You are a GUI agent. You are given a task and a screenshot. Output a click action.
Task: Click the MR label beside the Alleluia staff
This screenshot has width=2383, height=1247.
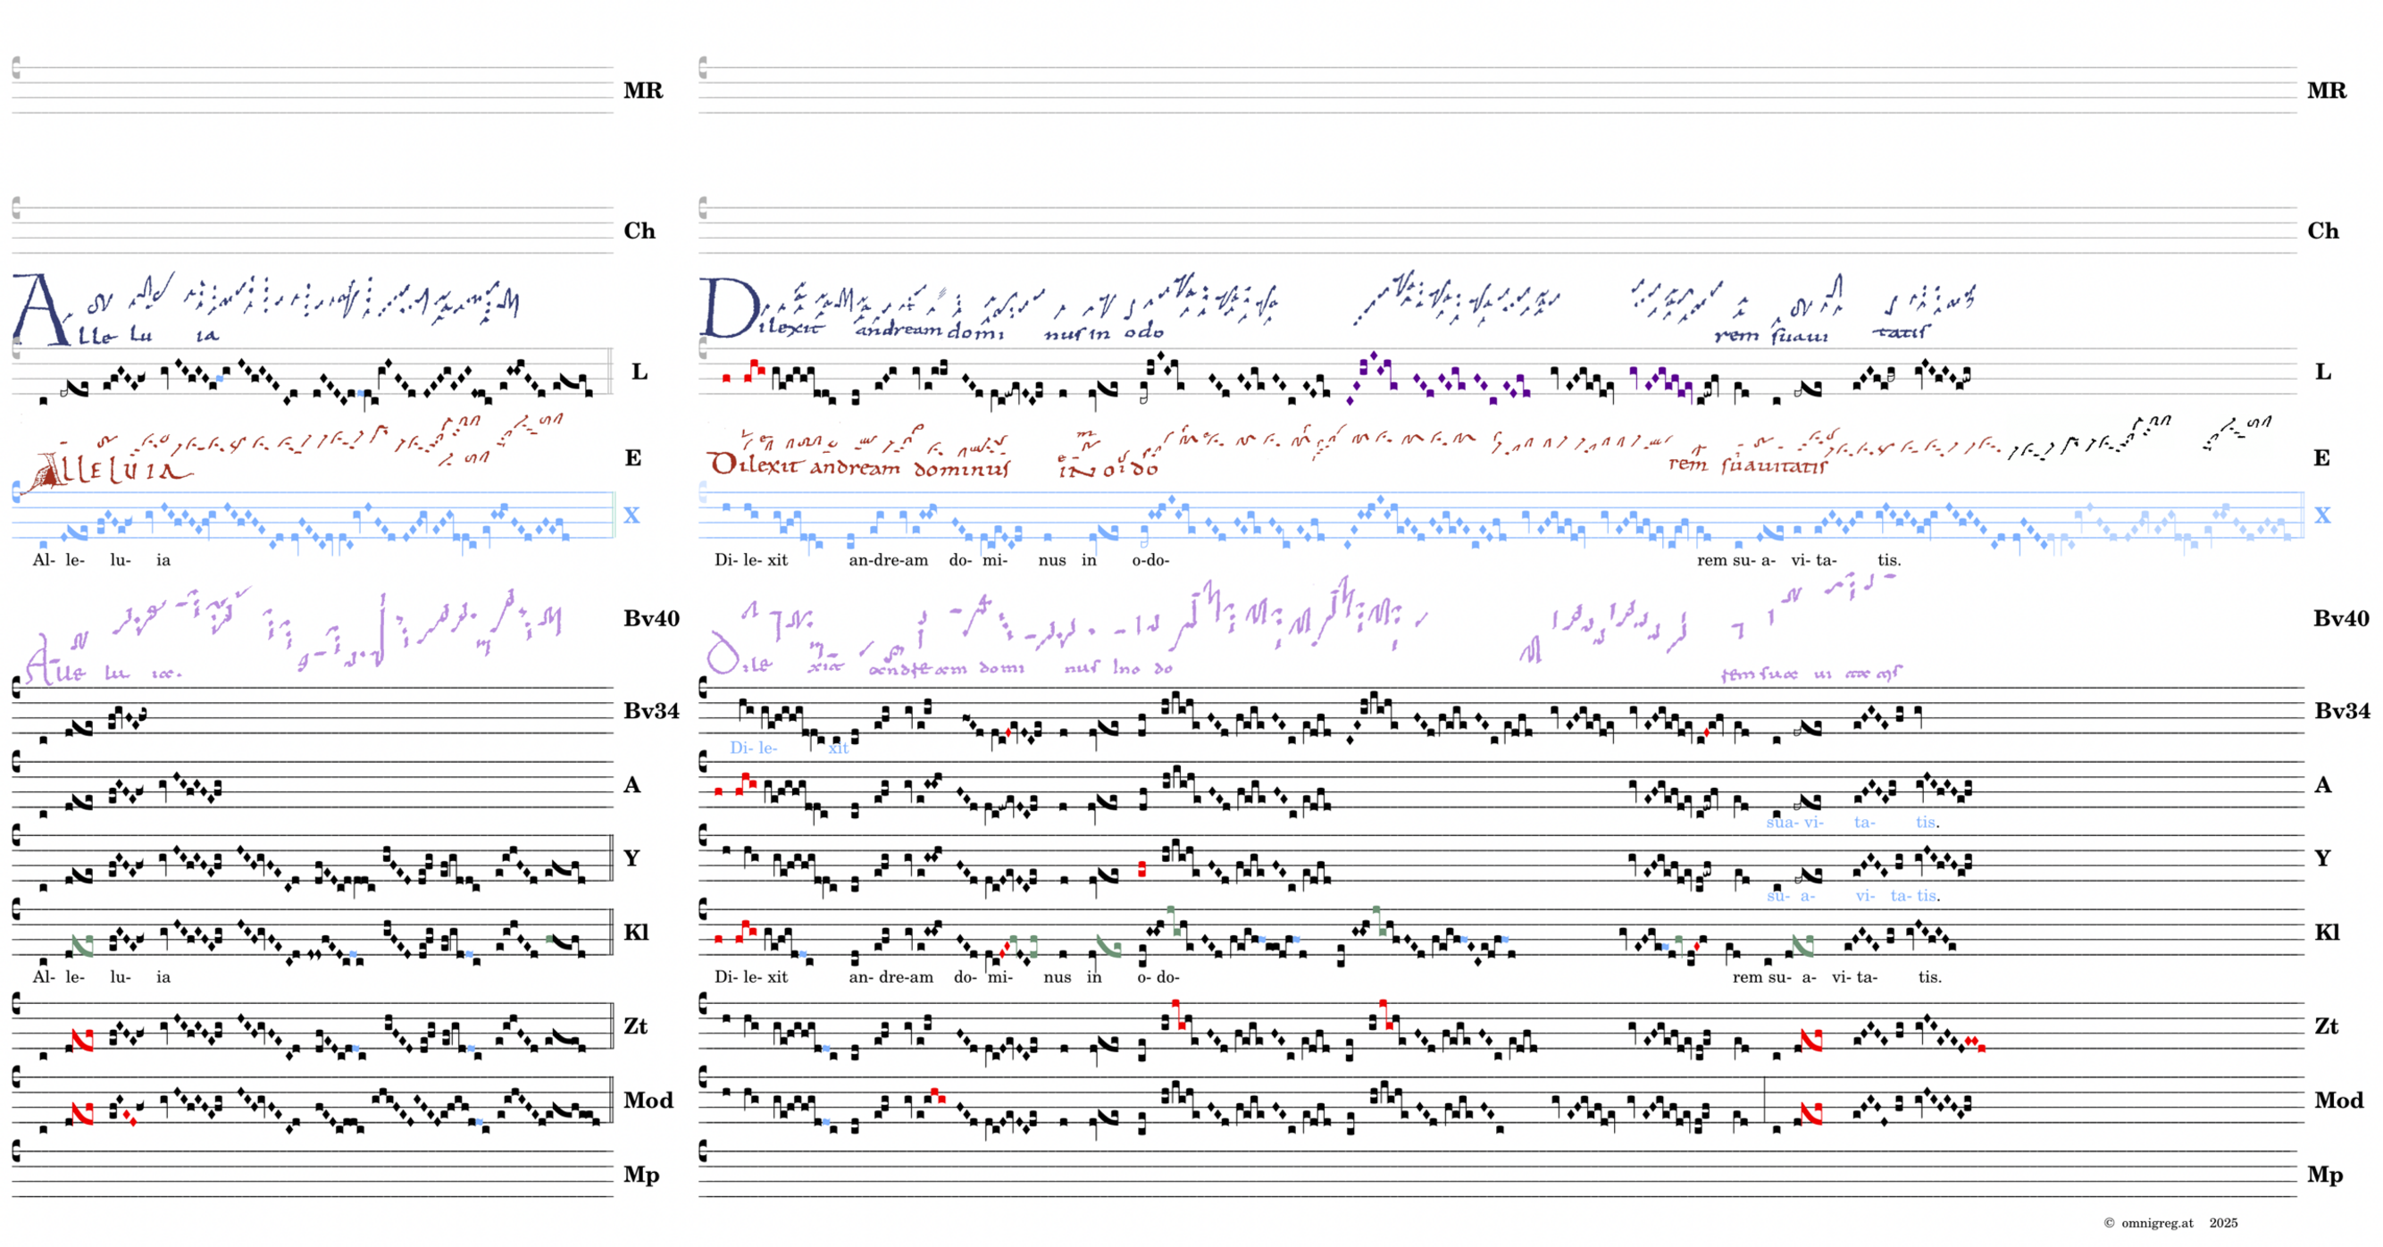[x=642, y=90]
